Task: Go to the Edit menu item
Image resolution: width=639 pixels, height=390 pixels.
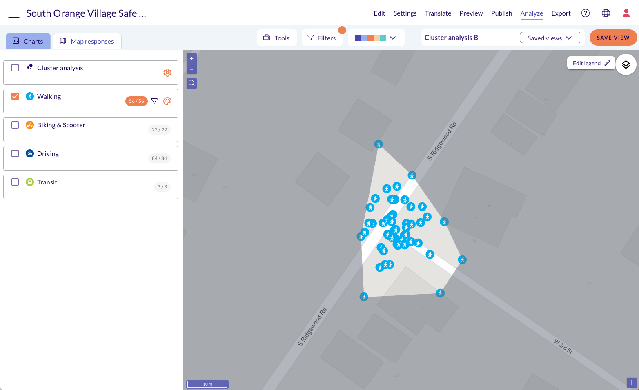Action: [x=379, y=13]
